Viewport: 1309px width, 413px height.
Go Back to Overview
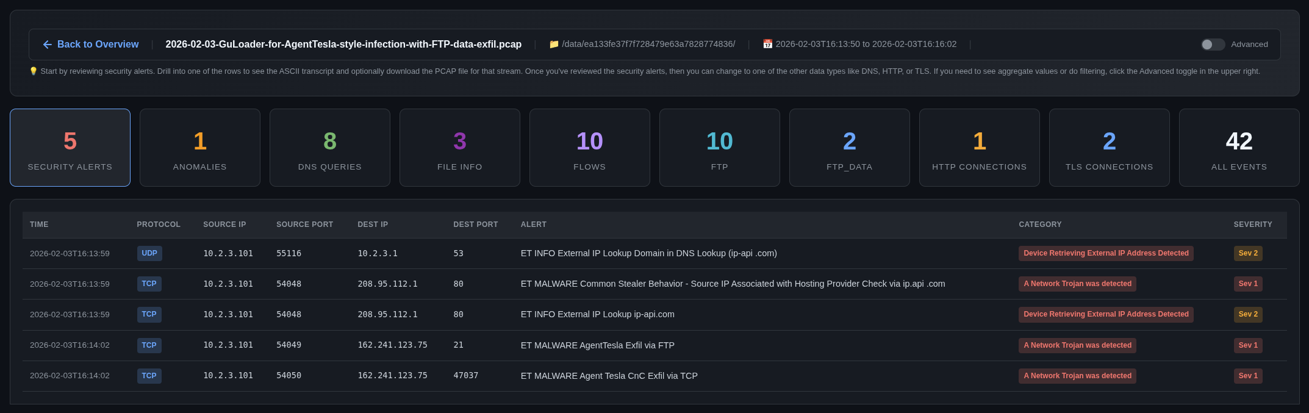coord(98,45)
